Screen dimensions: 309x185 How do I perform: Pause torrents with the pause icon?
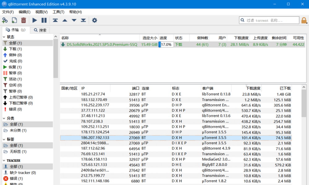[44, 20]
